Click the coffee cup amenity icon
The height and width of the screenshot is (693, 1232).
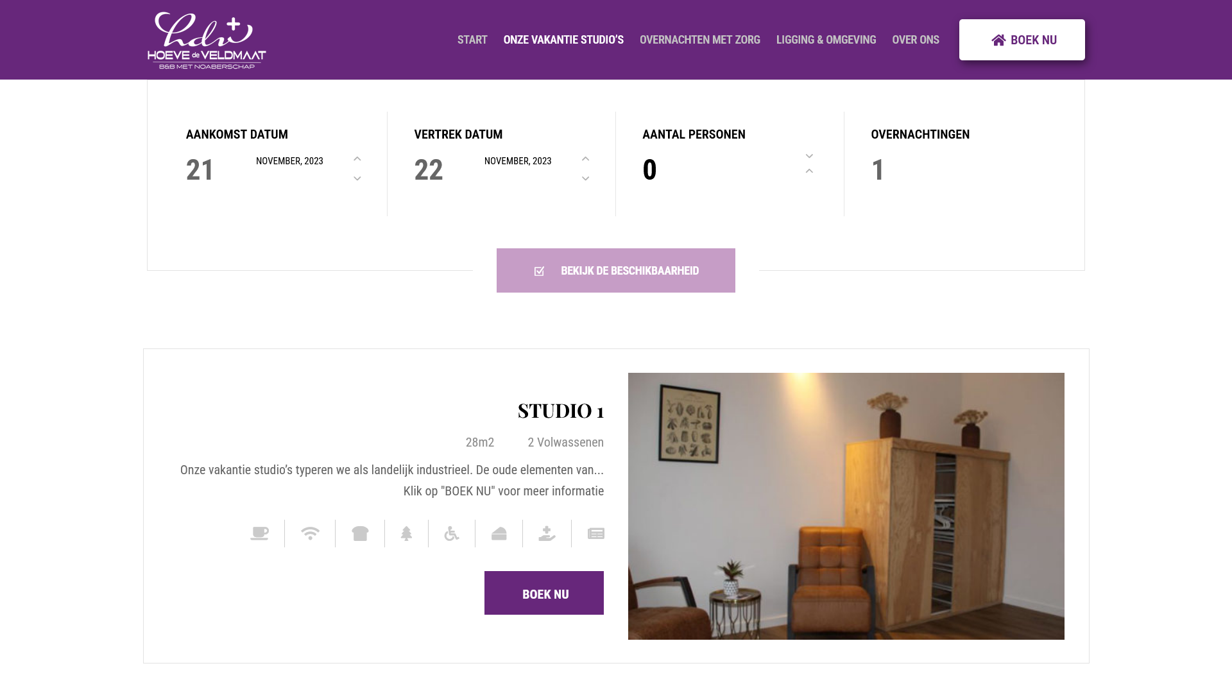tap(259, 533)
